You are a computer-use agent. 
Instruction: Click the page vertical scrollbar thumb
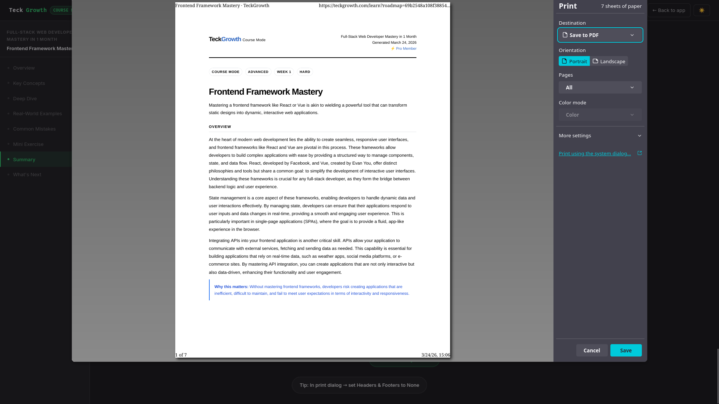click(718, 376)
